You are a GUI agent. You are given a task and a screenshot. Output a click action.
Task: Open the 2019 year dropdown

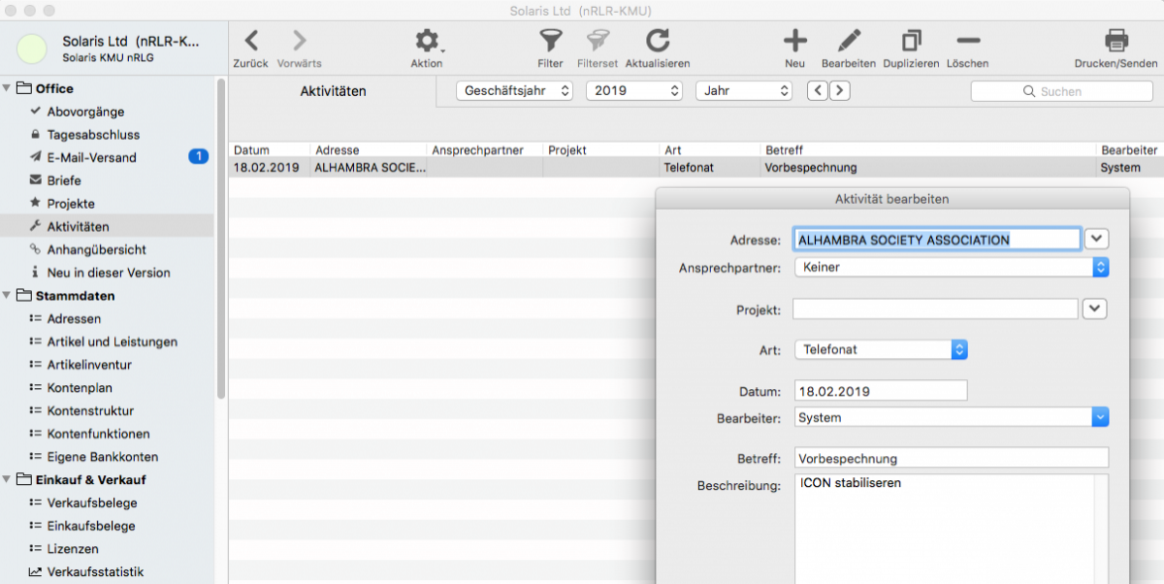click(x=634, y=90)
